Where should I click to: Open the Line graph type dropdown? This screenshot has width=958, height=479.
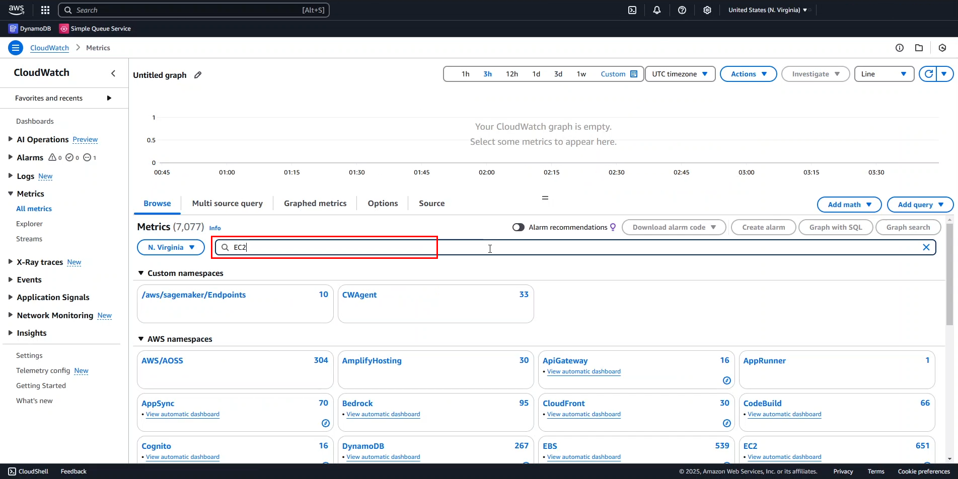883,74
